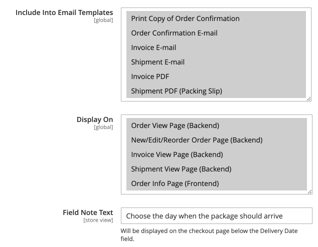Select Order Confirmation E-mail option
318x247 pixels.
(174, 33)
